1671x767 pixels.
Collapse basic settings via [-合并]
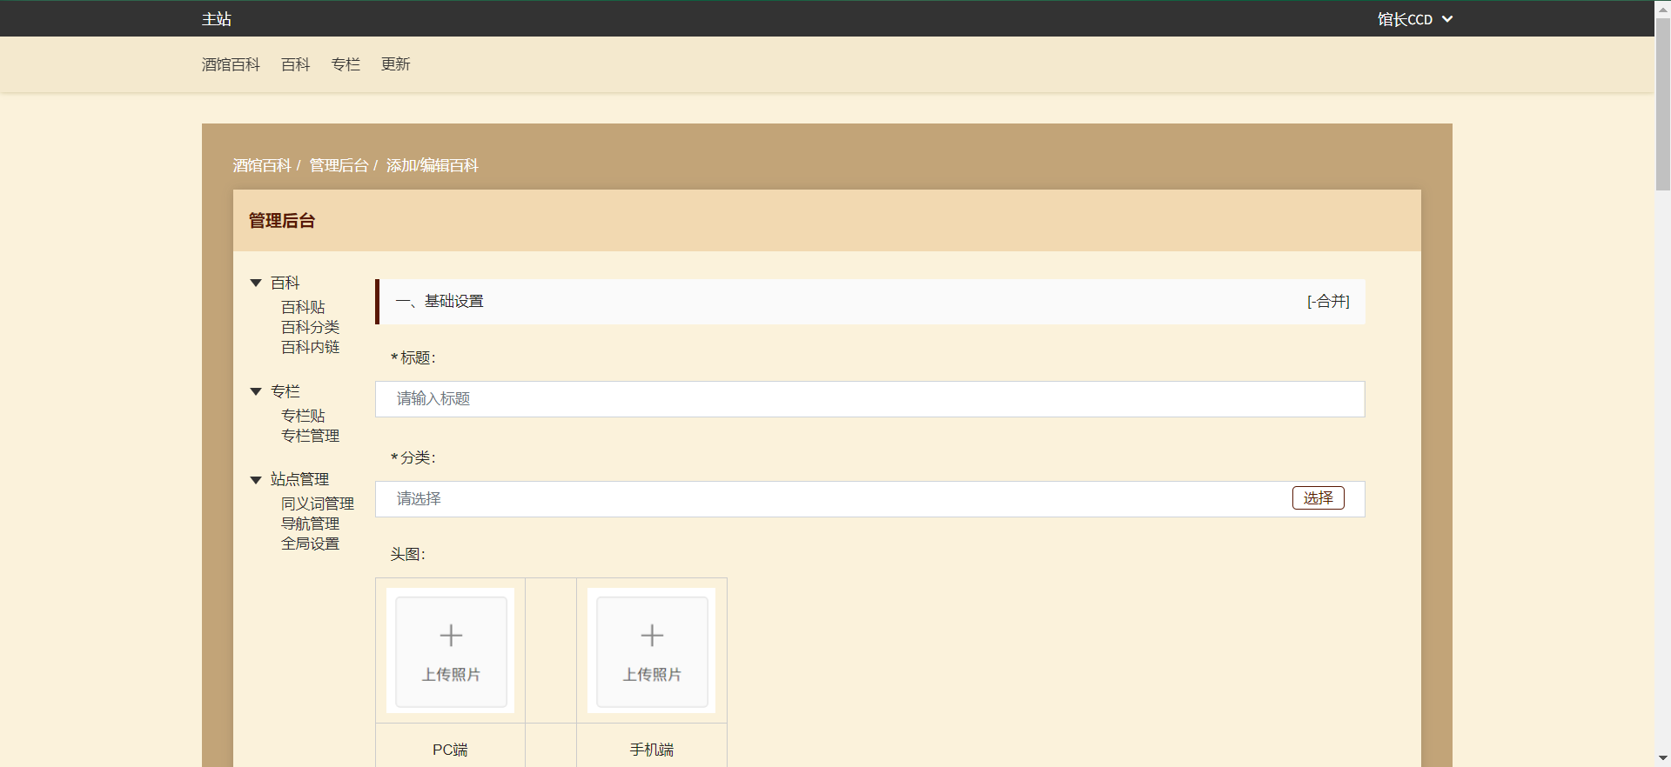tap(1327, 302)
